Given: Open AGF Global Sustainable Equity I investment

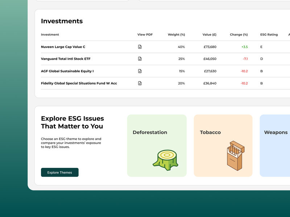Looking at the screenshot, I should (x=67, y=71).
